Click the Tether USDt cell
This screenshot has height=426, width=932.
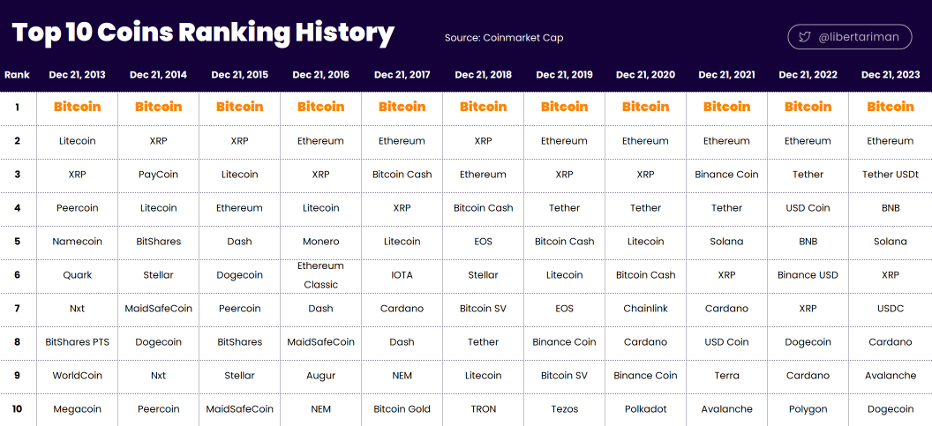pos(890,175)
